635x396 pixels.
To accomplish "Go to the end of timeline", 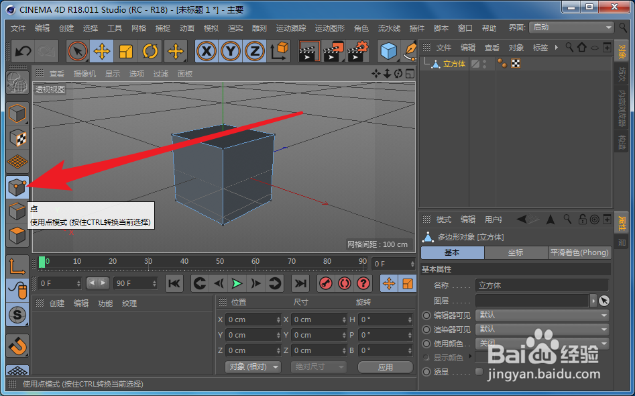I will [300, 283].
